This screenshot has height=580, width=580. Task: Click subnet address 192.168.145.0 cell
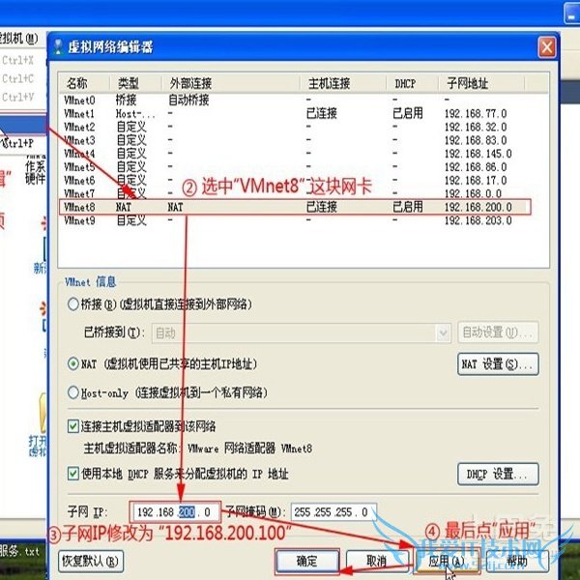478,154
